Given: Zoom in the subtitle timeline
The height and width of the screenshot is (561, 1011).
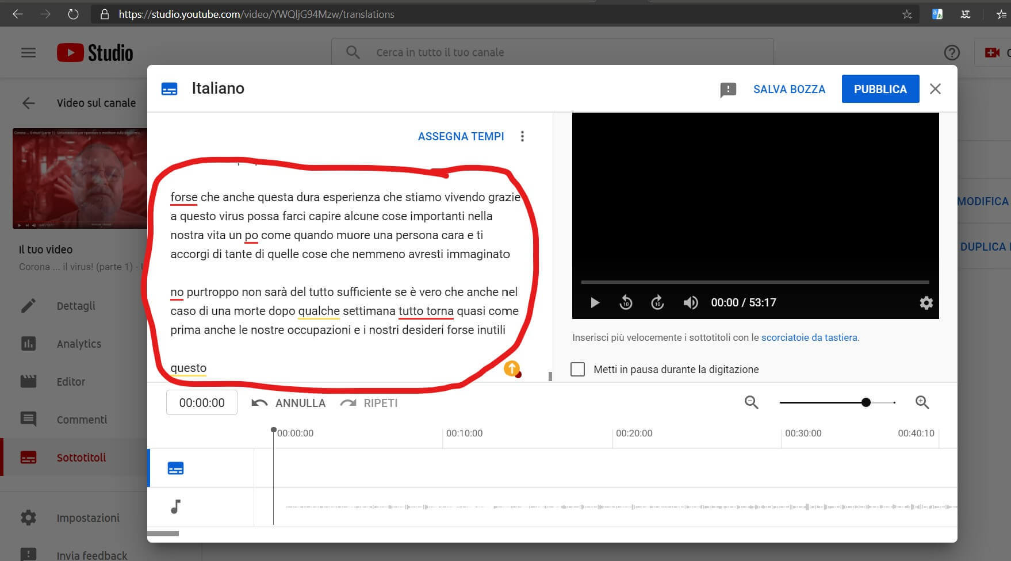Looking at the screenshot, I should click(922, 402).
